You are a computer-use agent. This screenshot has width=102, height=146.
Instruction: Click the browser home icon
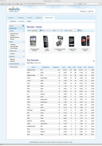pyautogui.click(x=17, y=4)
